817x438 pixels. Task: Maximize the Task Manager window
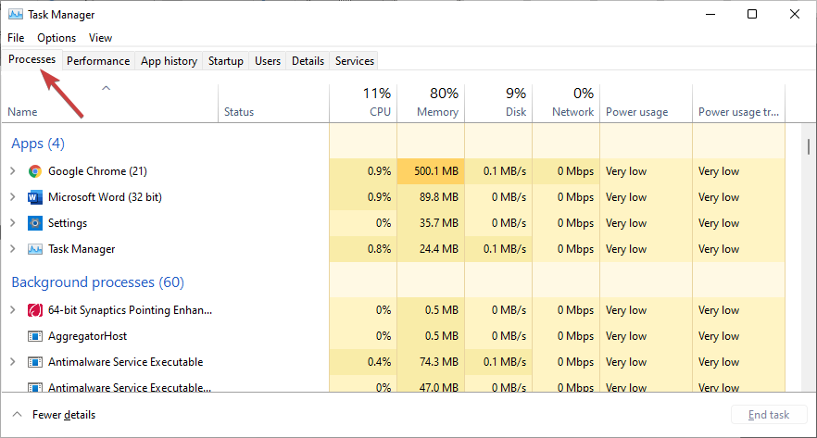click(x=752, y=14)
